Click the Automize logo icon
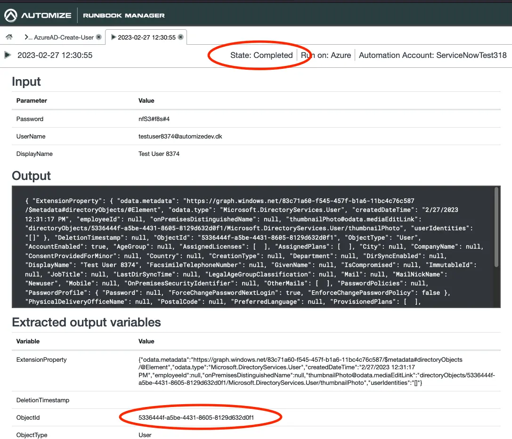The height and width of the screenshot is (439, 512). 10,15
